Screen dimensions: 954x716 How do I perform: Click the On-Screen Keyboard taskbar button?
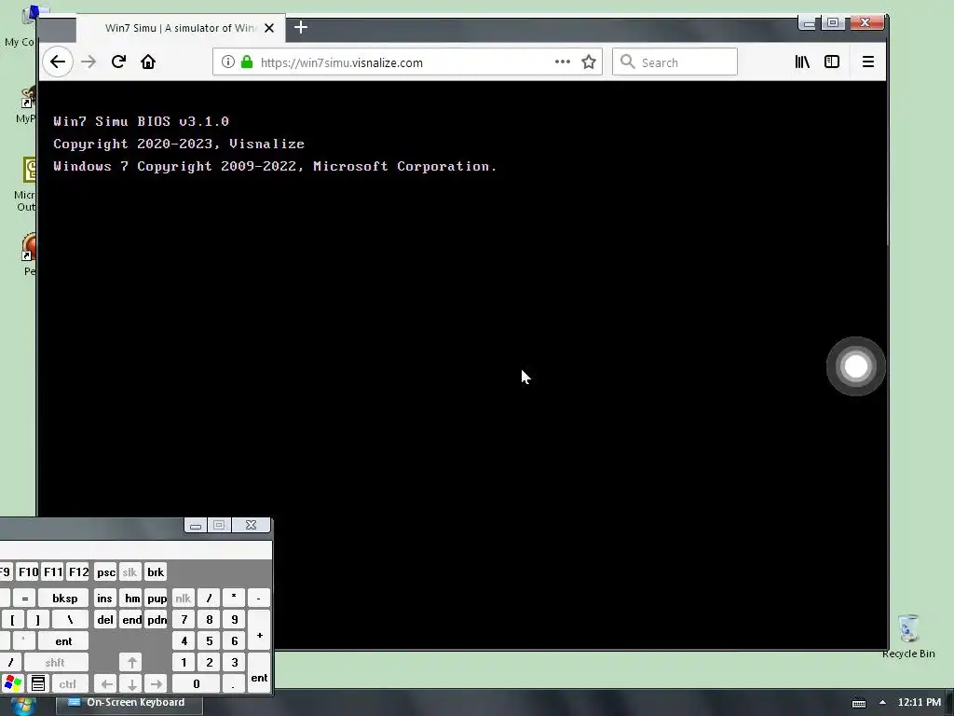(x=129, y=703)
